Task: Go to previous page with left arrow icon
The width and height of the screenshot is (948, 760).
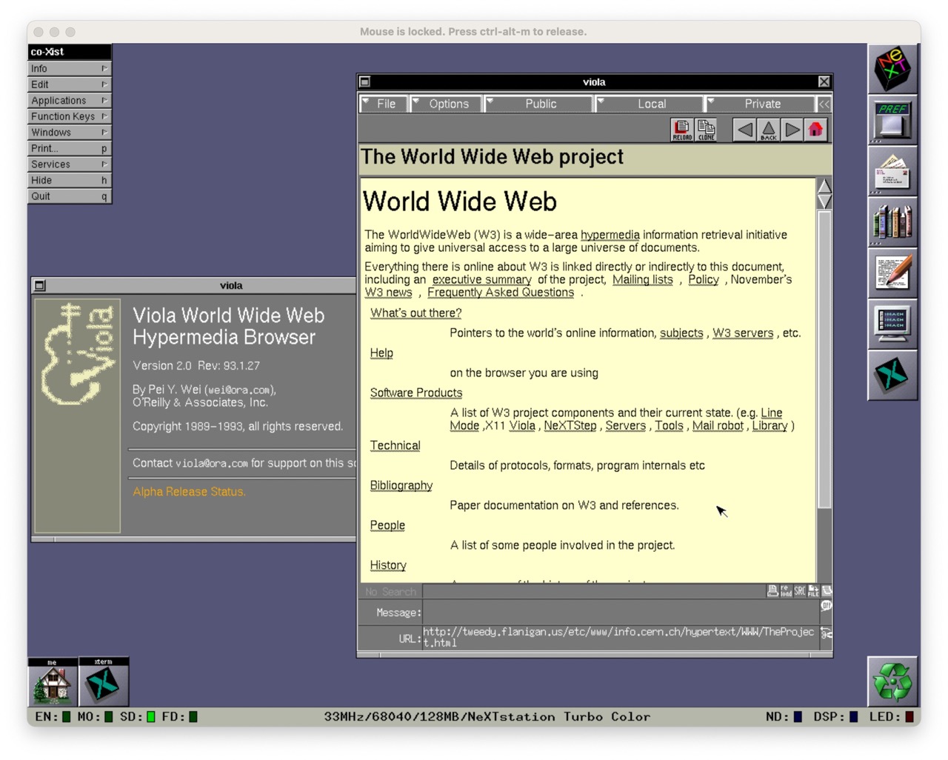Action: click(x=745, y=130)
